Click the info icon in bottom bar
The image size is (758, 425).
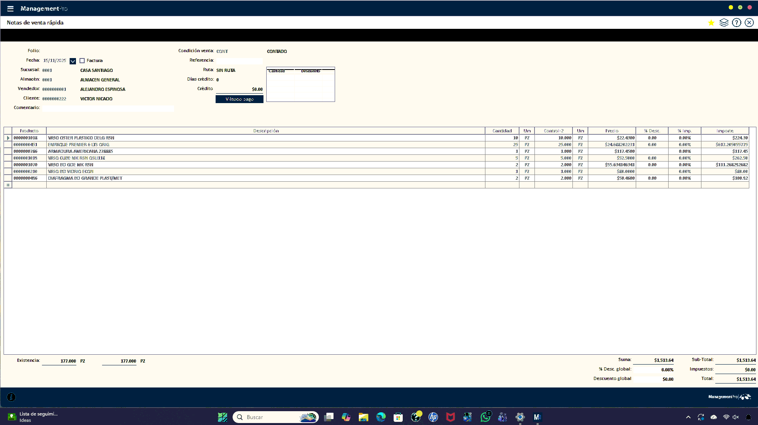pyautogui.click(x=11, y=397)
